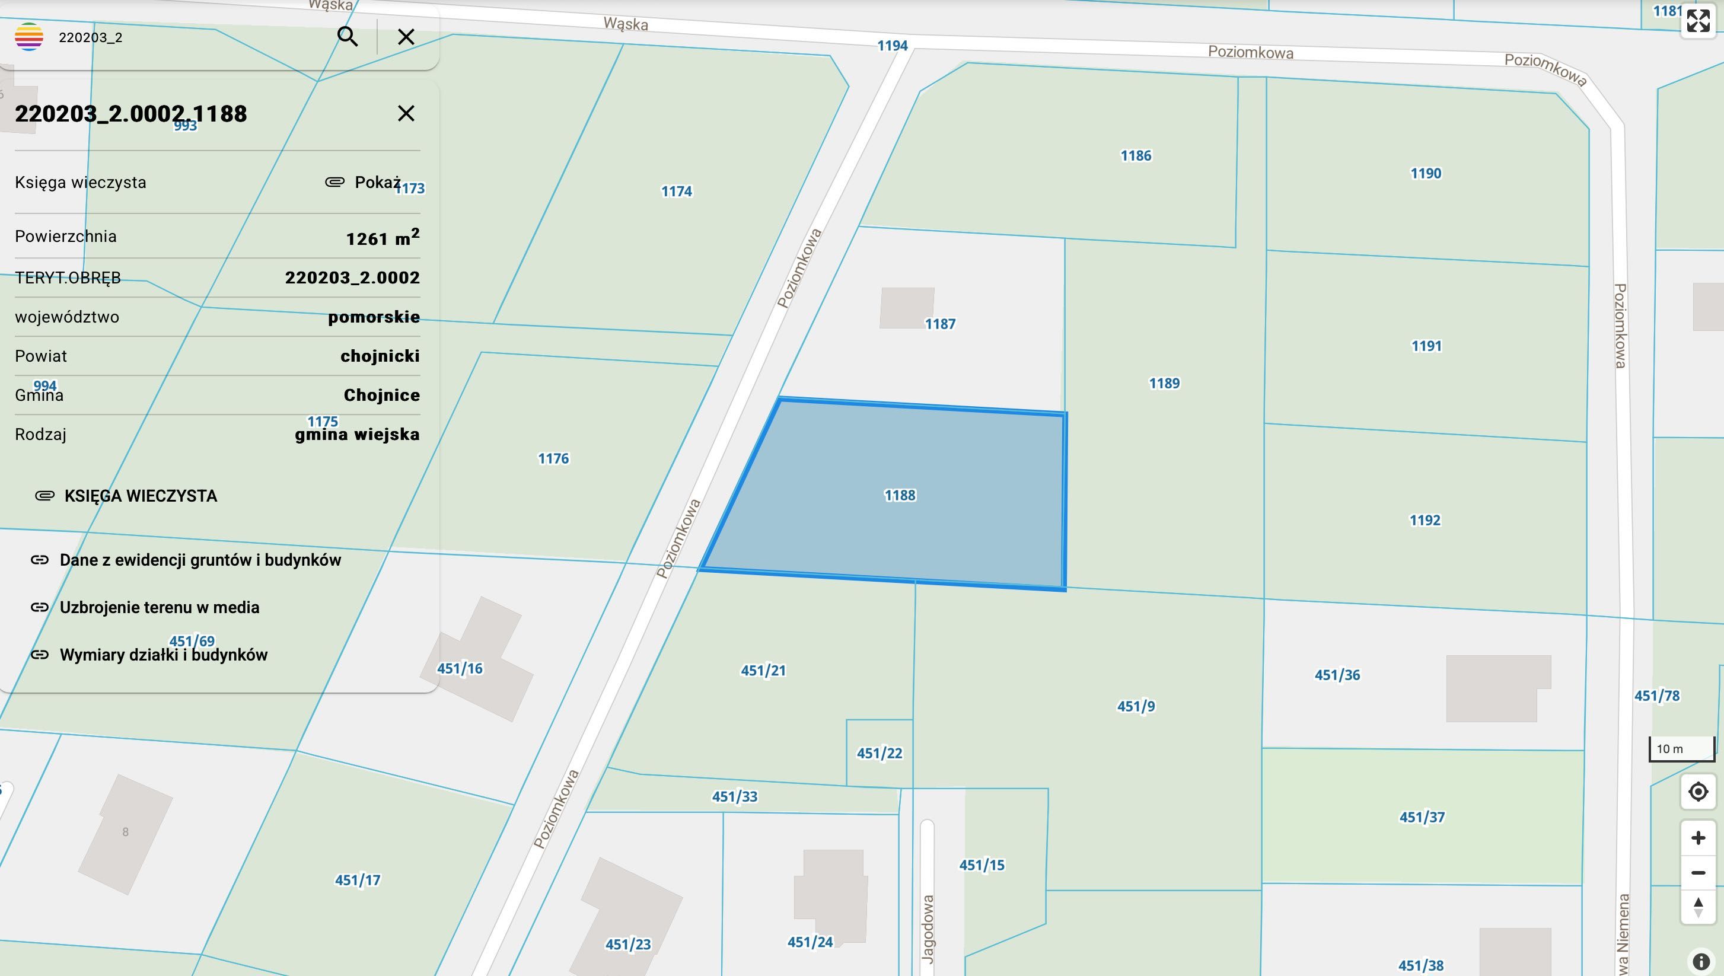Click the pomorskie województwo value
Image resolution: width=1724 pixels, height=976 pixels.
pyautogui.click(x=374, y=317)
